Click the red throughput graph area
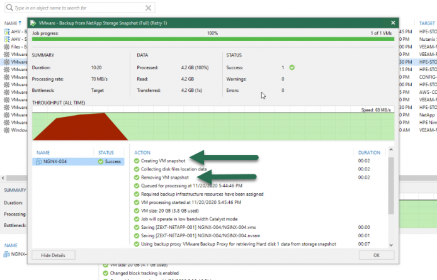The width and height of the screenshot is (437, 280). click(x=81, y=128)
